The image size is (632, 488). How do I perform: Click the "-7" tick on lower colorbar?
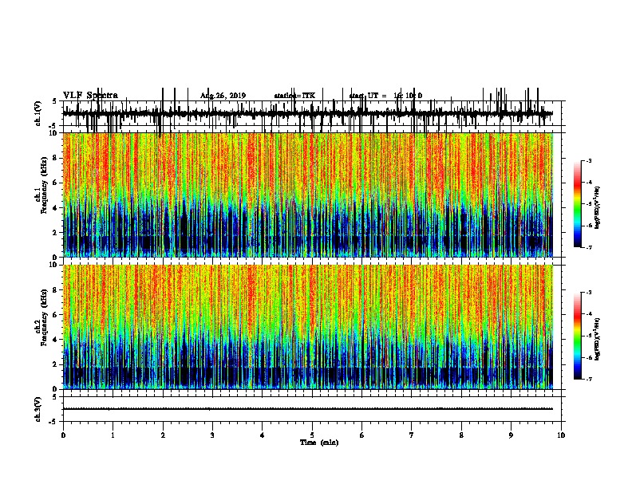pyautogui.click(x=589, y=379)
